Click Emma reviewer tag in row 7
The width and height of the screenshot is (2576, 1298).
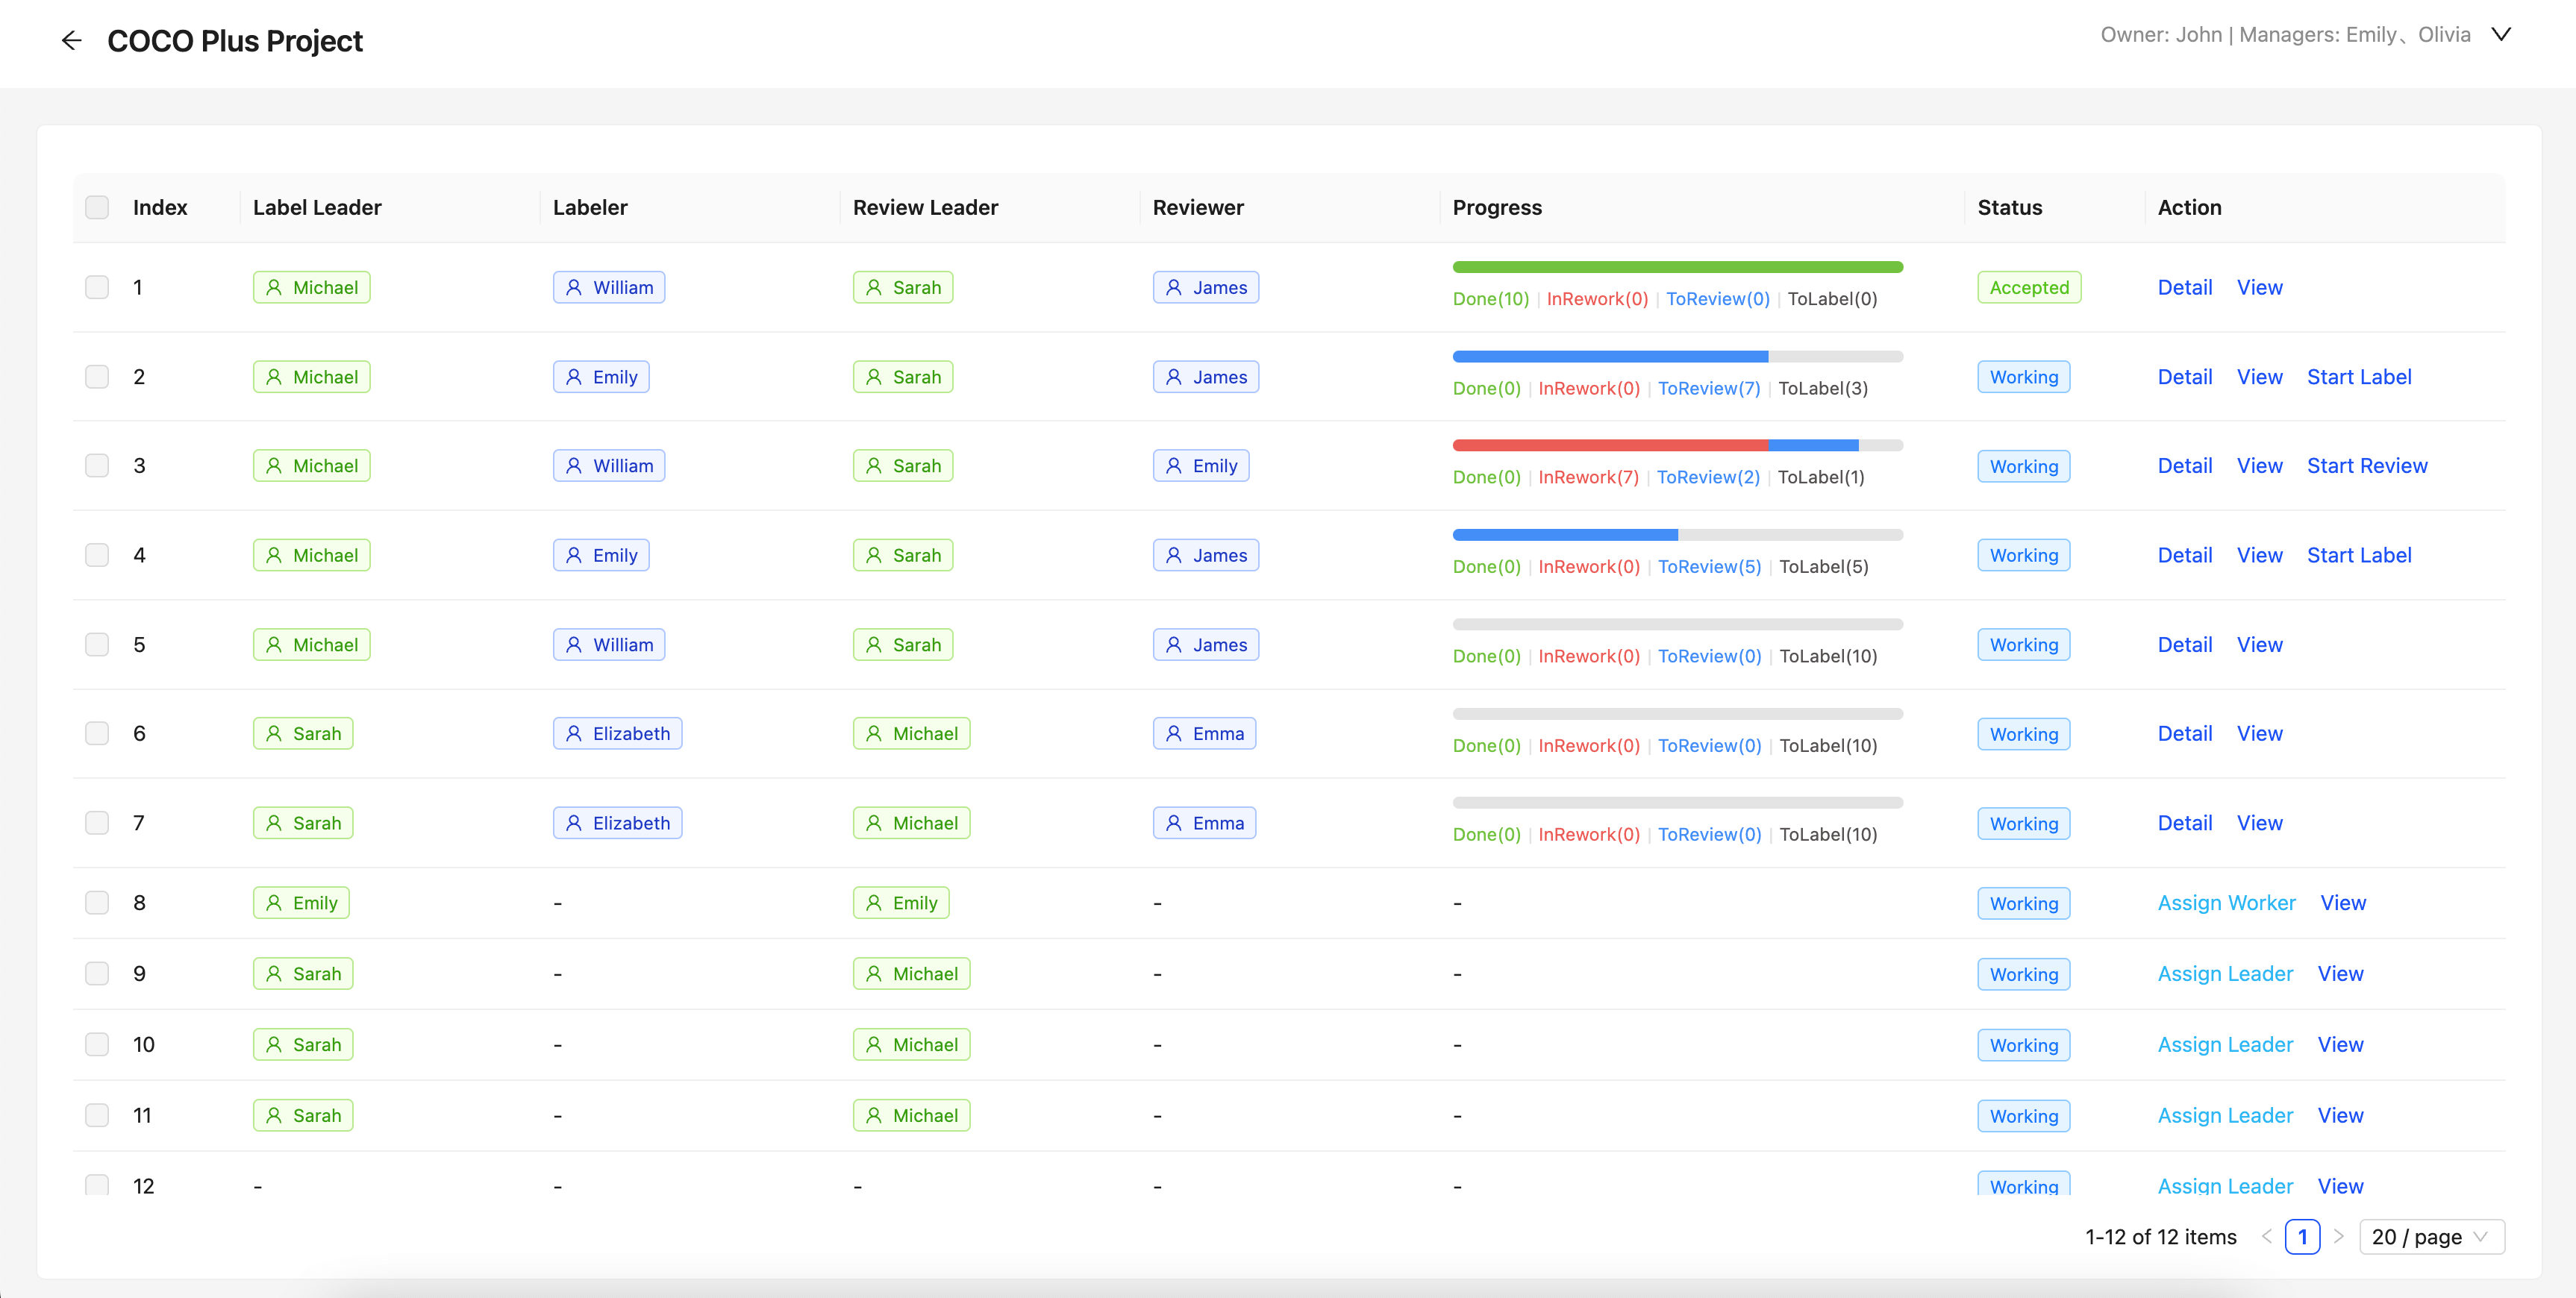tap(1204, 823)
